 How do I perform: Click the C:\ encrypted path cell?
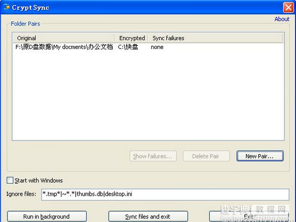[x=128, y=47]
